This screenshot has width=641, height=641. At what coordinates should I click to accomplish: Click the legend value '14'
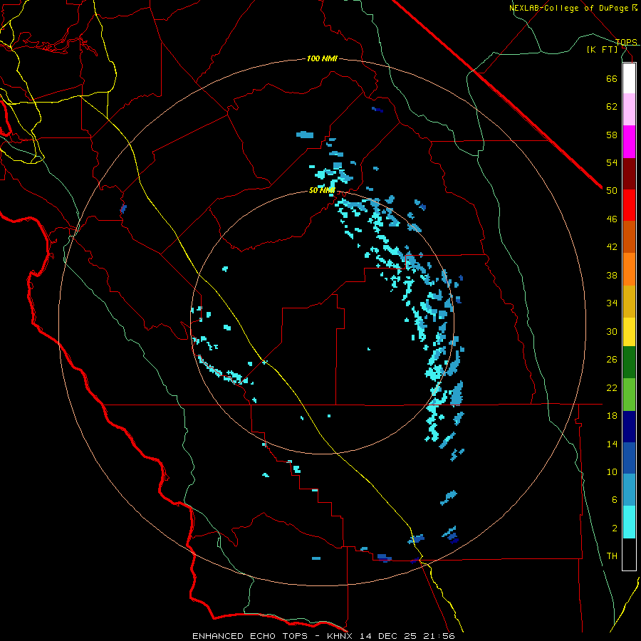click(x=612, y=444)
